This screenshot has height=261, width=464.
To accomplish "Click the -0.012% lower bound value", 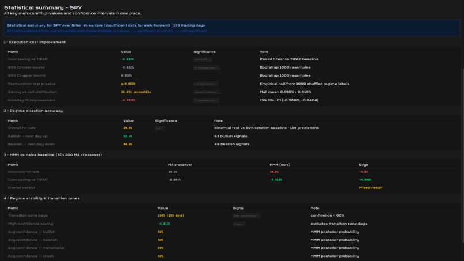I will click(x=127, y=67).
